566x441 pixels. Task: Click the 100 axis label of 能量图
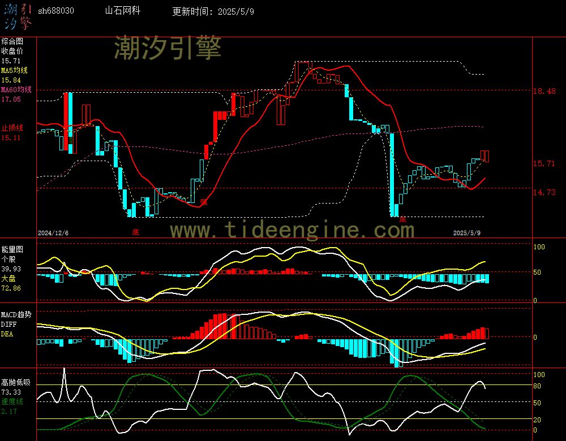[x=539, y=247]
